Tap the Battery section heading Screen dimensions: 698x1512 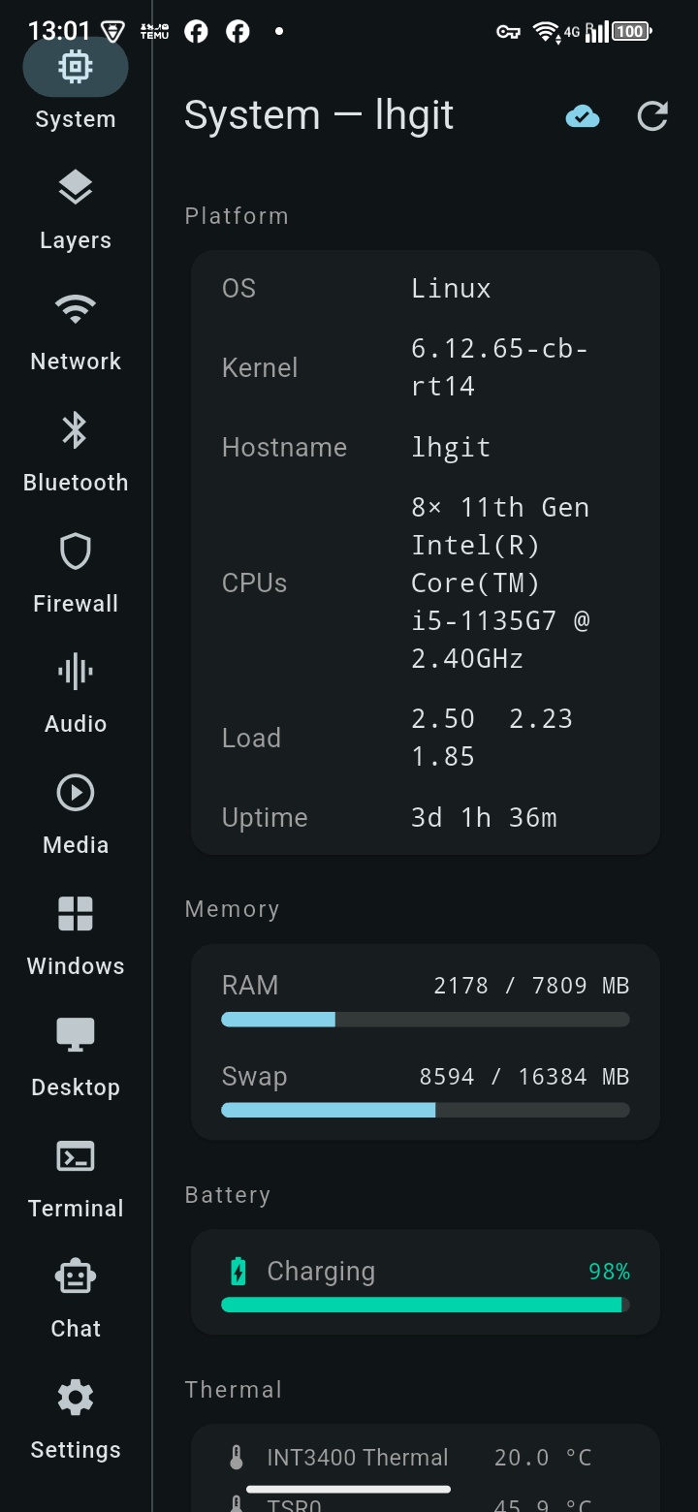click(x=227, y=1195)
